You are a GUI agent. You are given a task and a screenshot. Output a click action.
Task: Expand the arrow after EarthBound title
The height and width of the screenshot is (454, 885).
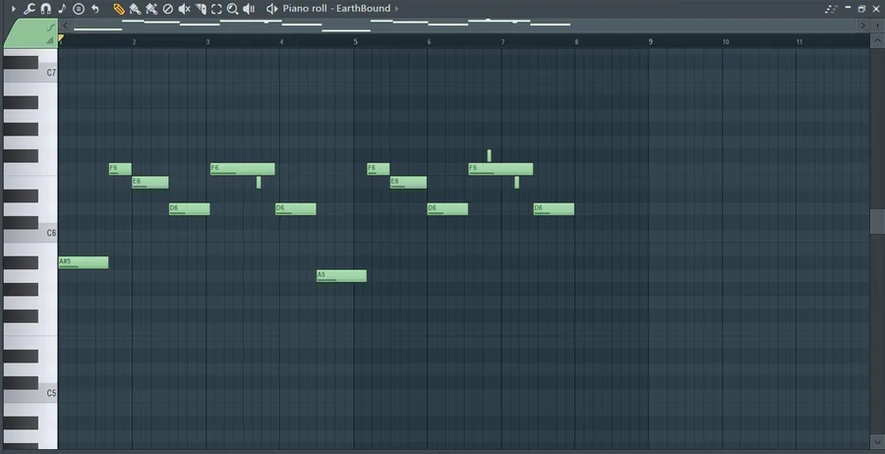397,9
